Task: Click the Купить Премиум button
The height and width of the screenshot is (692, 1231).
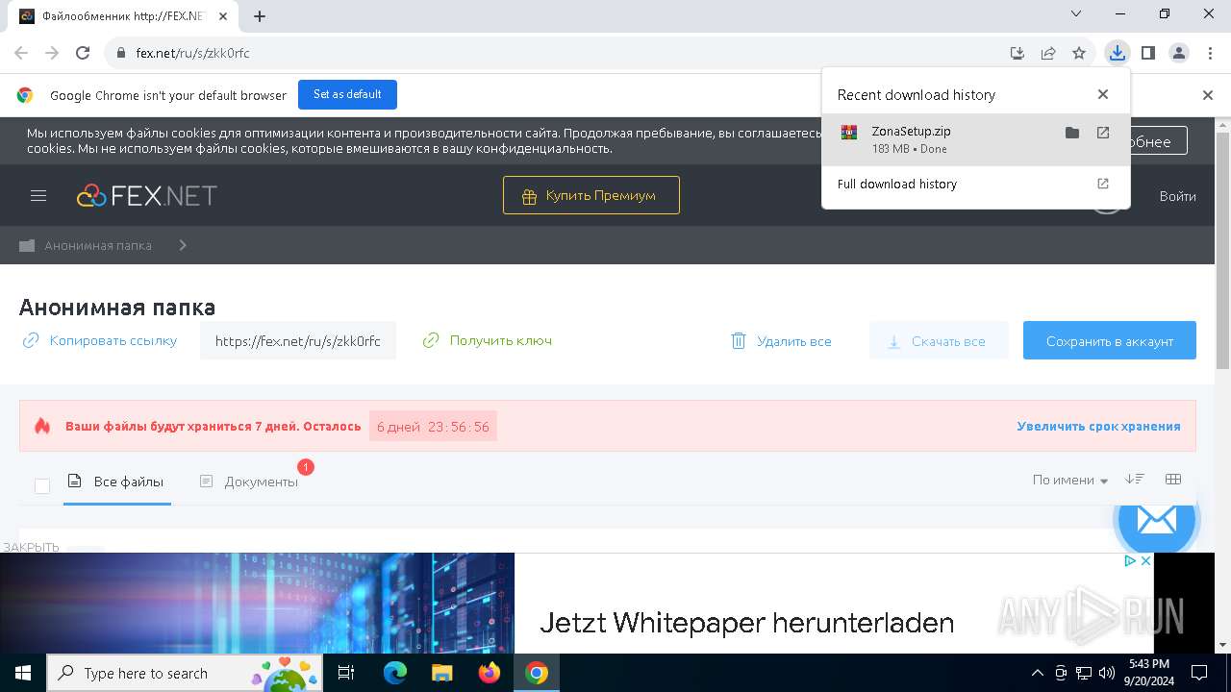Action: tap(590, 195)
